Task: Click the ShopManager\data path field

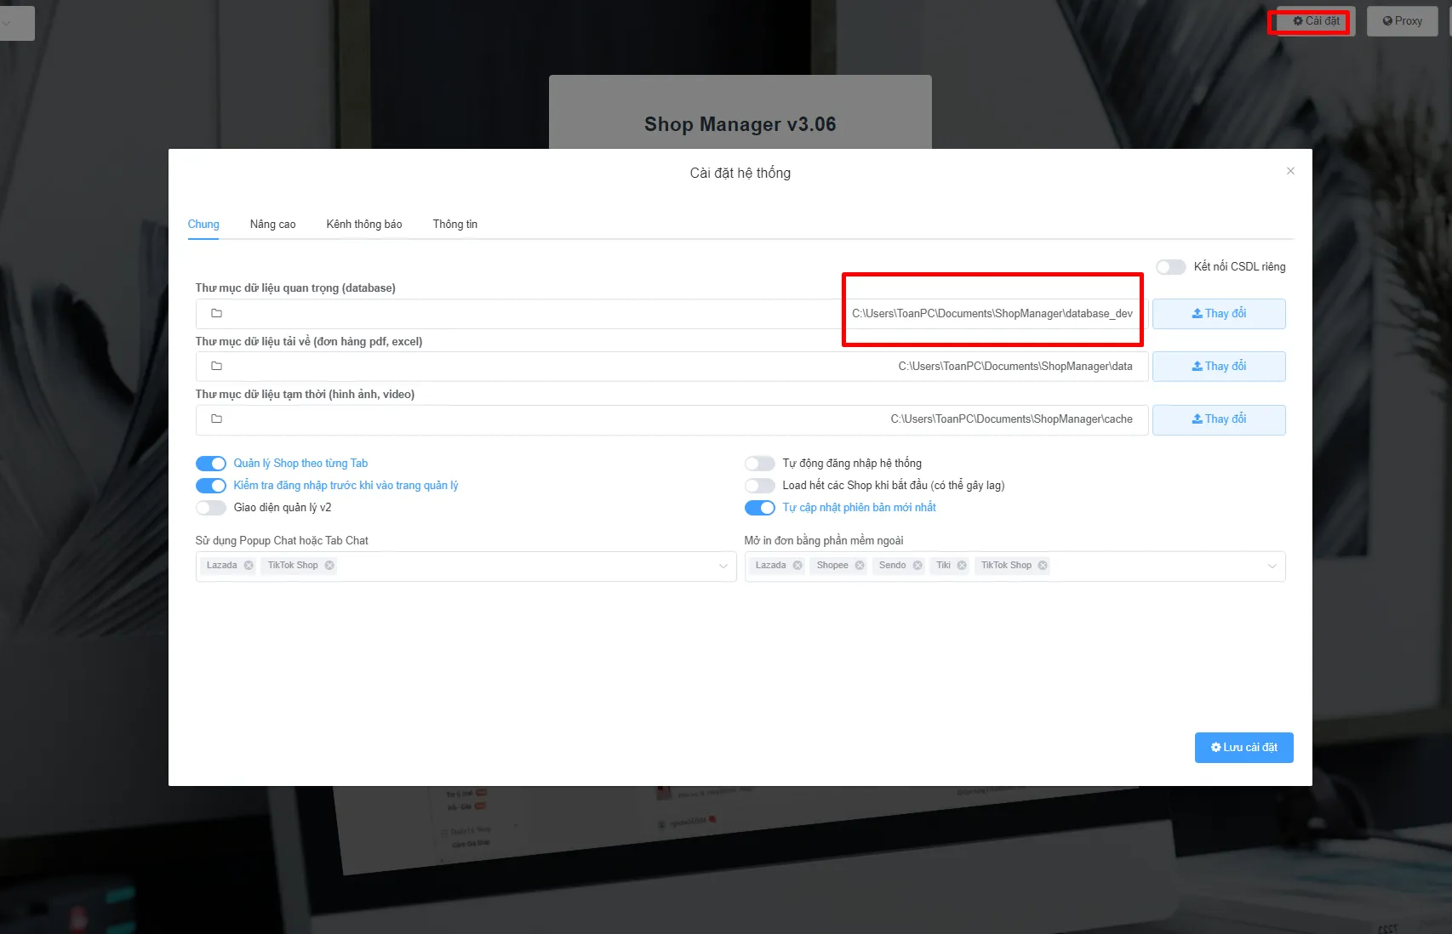Action: pyautogui.click(x=672, y=367)
